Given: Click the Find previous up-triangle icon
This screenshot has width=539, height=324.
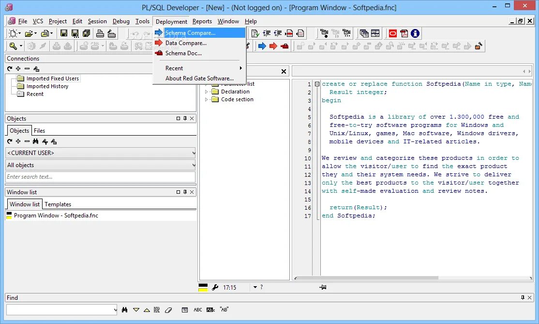Looking at the screenshot, I should click(x=147, y=310).
